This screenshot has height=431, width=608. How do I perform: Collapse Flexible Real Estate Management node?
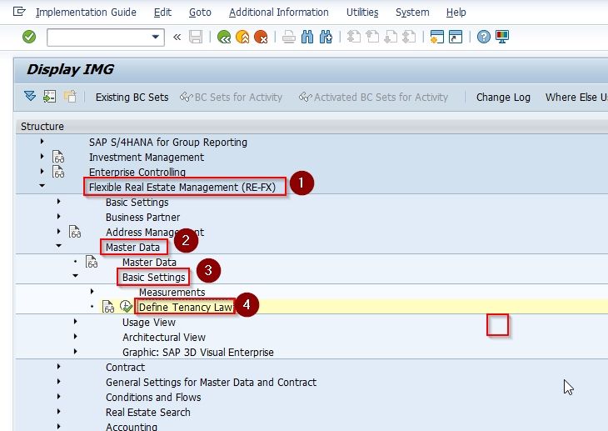[42, 186]
